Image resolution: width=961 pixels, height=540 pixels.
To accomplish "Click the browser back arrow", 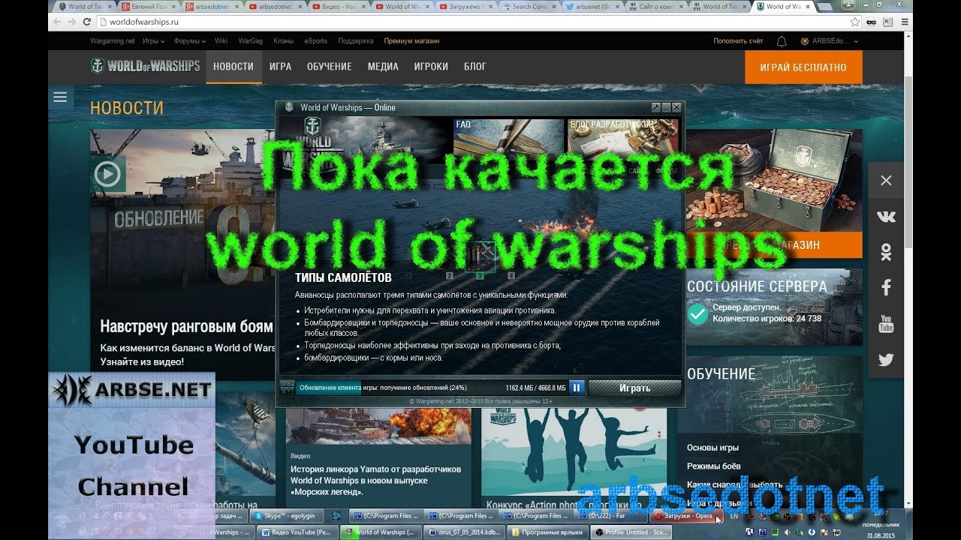I will click(x=56, y=22).
